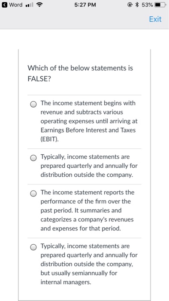Tap the cellular signal bars icon
This screenshot has height=301, width=169.
pos(29,5)
